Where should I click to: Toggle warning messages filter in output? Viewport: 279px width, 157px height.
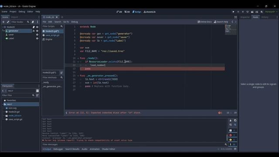click(232, 140)
